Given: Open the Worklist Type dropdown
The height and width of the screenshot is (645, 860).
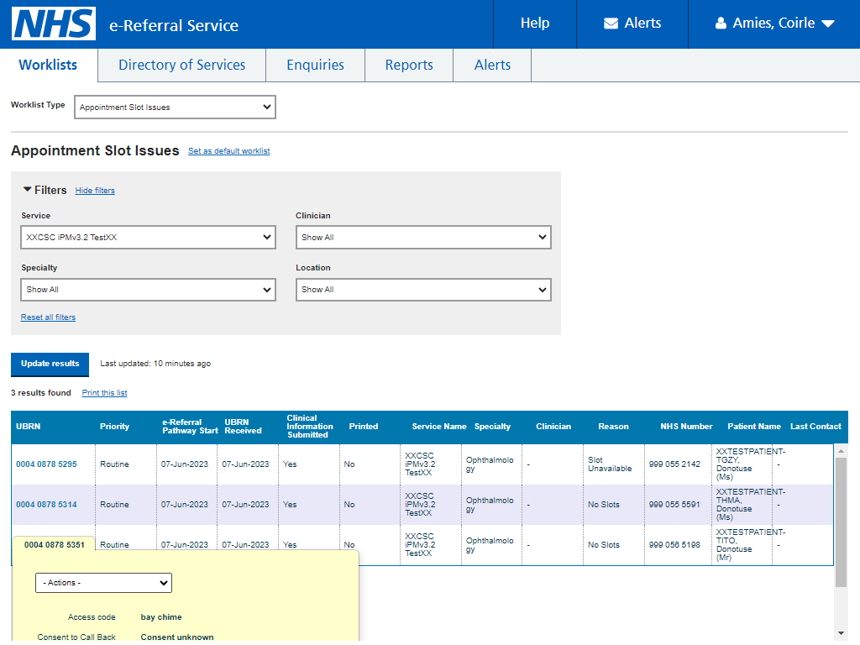Looking at the screenshot, I should [175, 107].
